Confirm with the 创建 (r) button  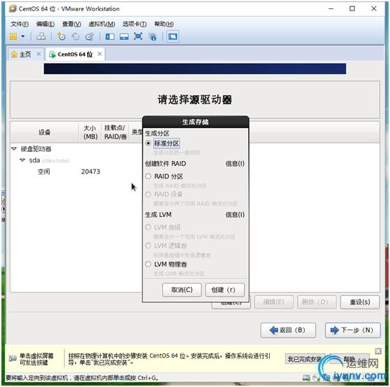coord(225,290)
